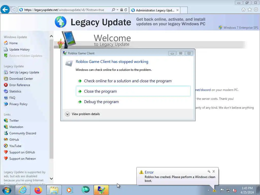Select the Administrator: Legacy Update tab
Screen dimensions: 260x195
[155, 10]
